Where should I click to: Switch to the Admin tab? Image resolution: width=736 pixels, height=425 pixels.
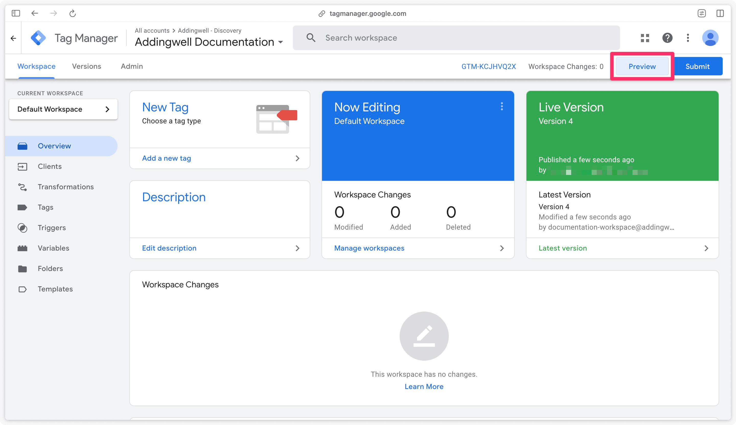point(132,66)
